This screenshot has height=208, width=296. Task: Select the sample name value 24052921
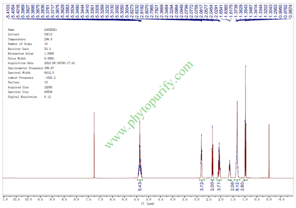[51, 30]
